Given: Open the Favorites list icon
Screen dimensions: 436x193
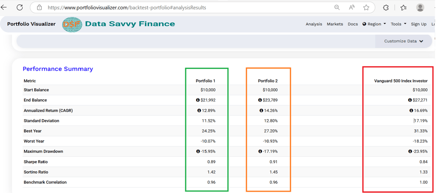Looking at the screenshot, I should (x=404, y=8).
